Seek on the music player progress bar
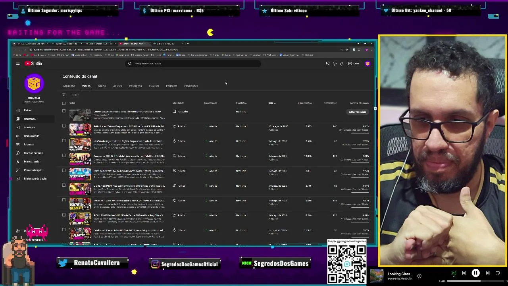This screenshot has height=286, width=508. (x=476, y=281)
